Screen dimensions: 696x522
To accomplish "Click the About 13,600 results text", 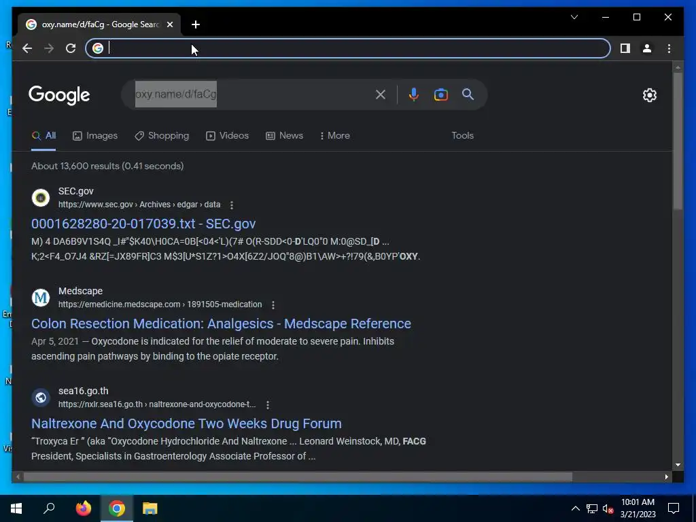I will pyautogui.click(x=107, y=166).
